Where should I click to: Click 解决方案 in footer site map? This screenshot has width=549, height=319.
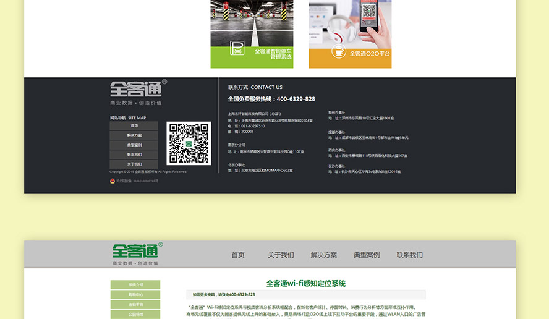point(134,135)
